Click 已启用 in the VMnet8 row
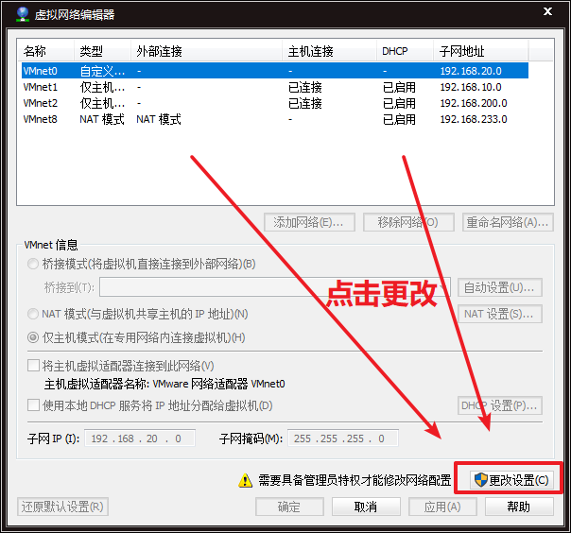This screenshot has width=571, height=533. [x=399, y=119]
